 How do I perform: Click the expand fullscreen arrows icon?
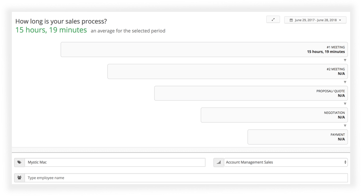click(x=273, y=20)
